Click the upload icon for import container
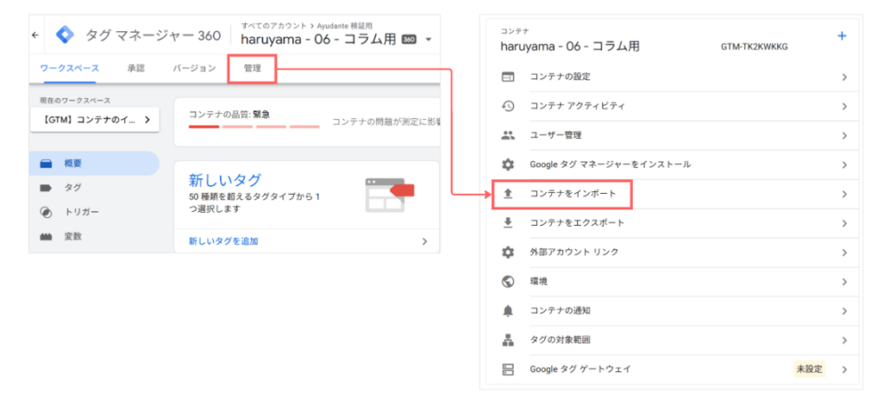Viewport: 890px width, 411px height. click(x=508, y=194)
